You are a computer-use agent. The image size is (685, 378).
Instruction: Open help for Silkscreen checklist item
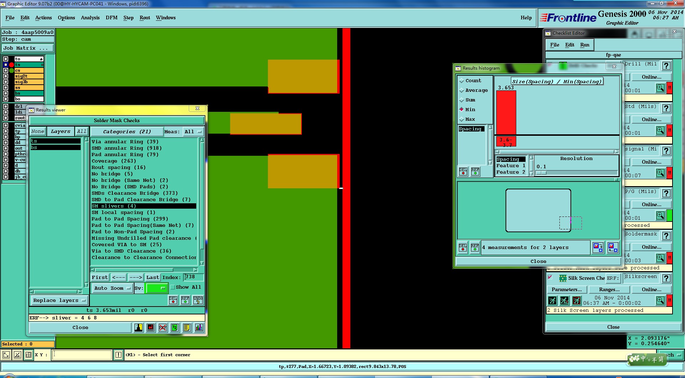666,278
